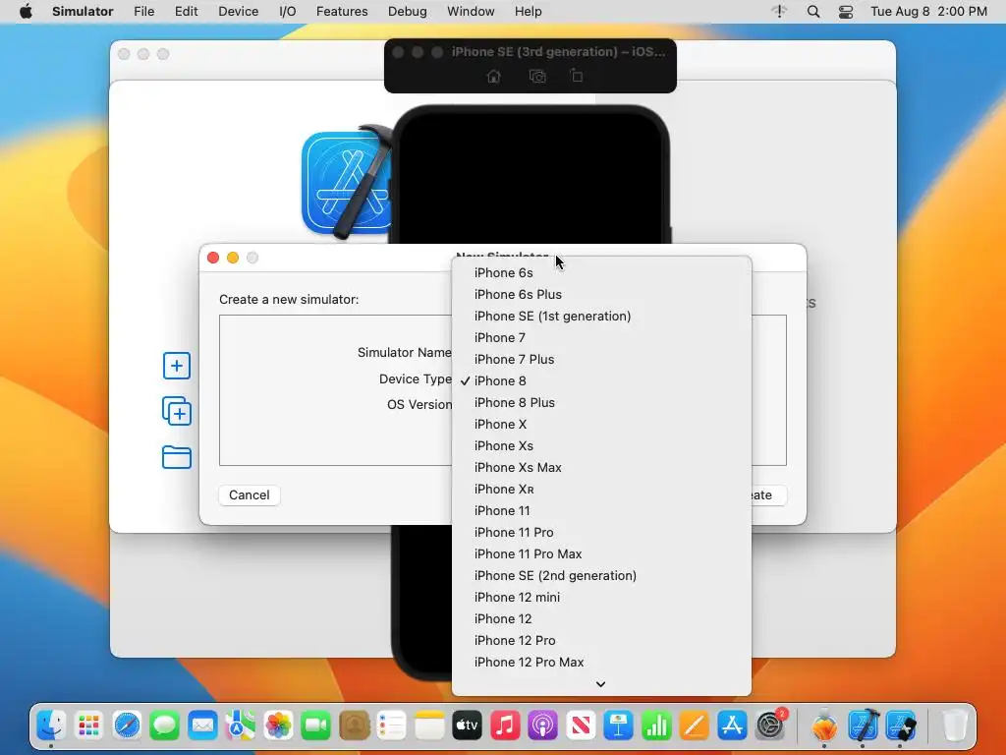The height and width of the screenshot is (755, 1006).
Task: Open the Debug menu
Action: click(x=408, y=12)
